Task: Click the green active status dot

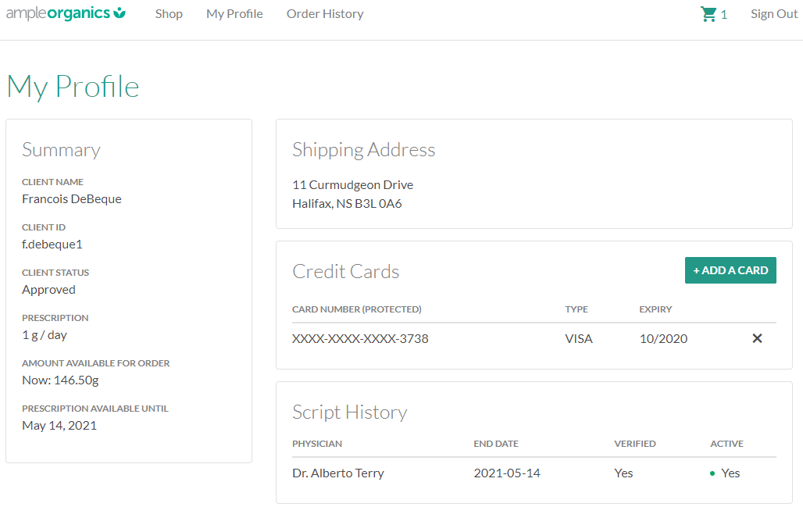Action: tap(712, 473)
